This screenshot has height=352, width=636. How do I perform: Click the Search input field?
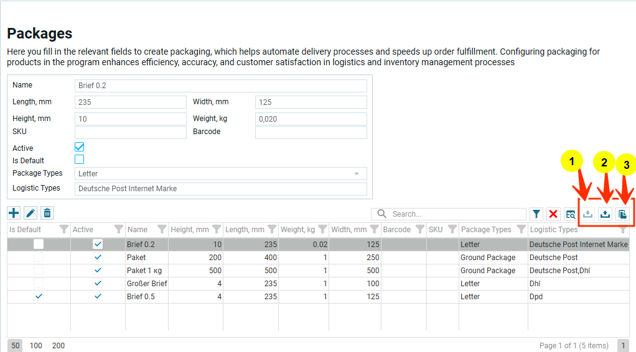coord(454,214)
